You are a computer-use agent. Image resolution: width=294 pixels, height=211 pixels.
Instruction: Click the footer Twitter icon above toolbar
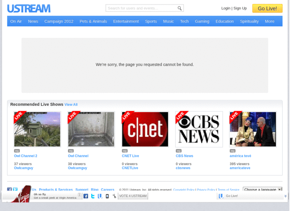tap(15, 189)
